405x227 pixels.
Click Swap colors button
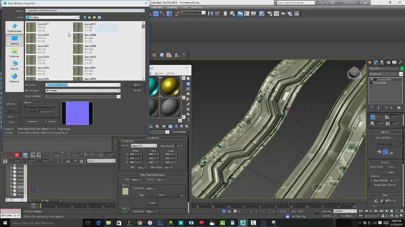tap(152, 203)
